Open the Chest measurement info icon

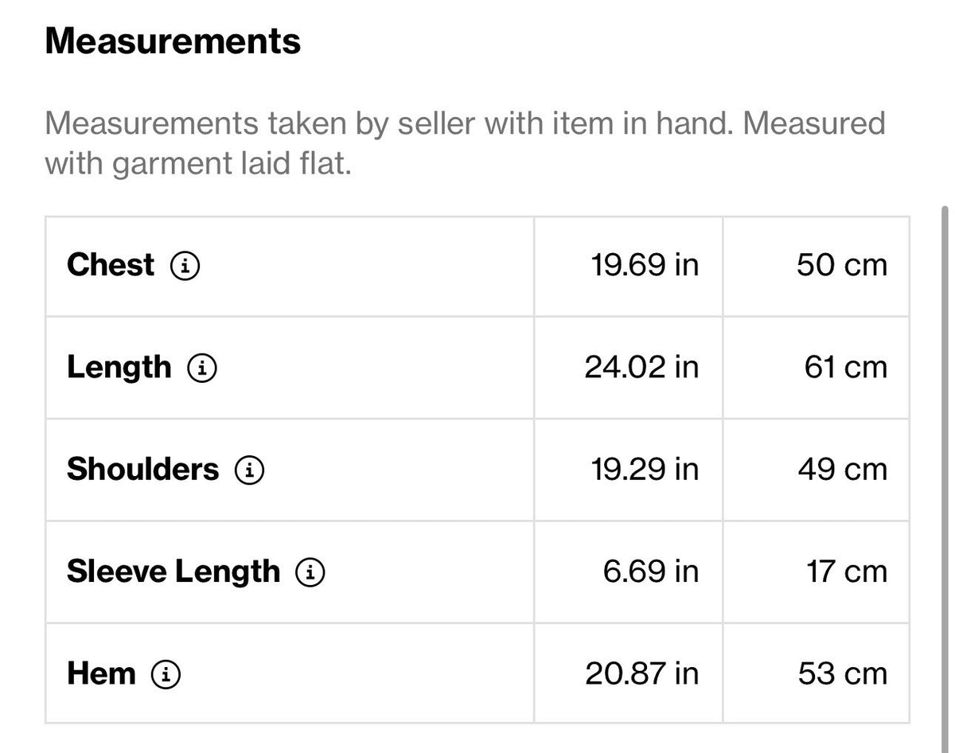(x=185, y=266)
